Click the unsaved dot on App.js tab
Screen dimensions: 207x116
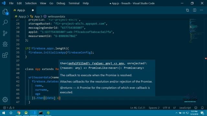33,10
